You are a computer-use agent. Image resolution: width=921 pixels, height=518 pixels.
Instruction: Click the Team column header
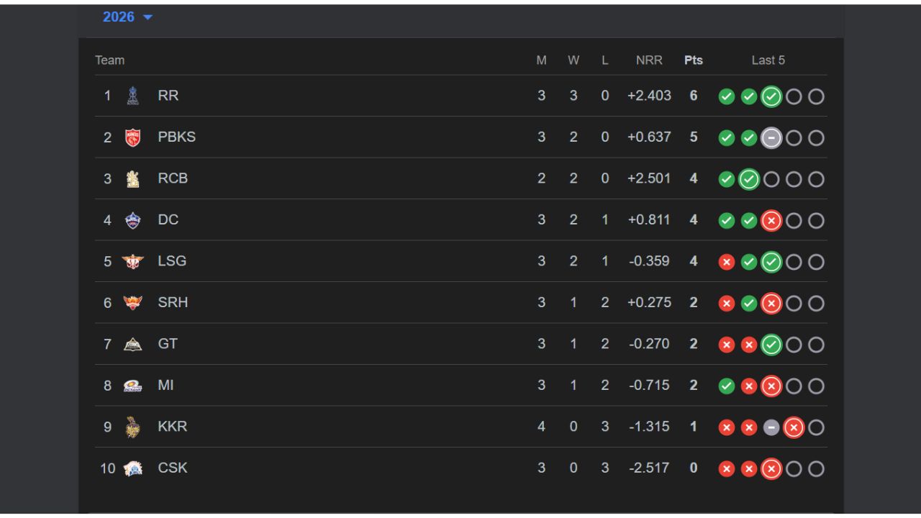(110, 60)
